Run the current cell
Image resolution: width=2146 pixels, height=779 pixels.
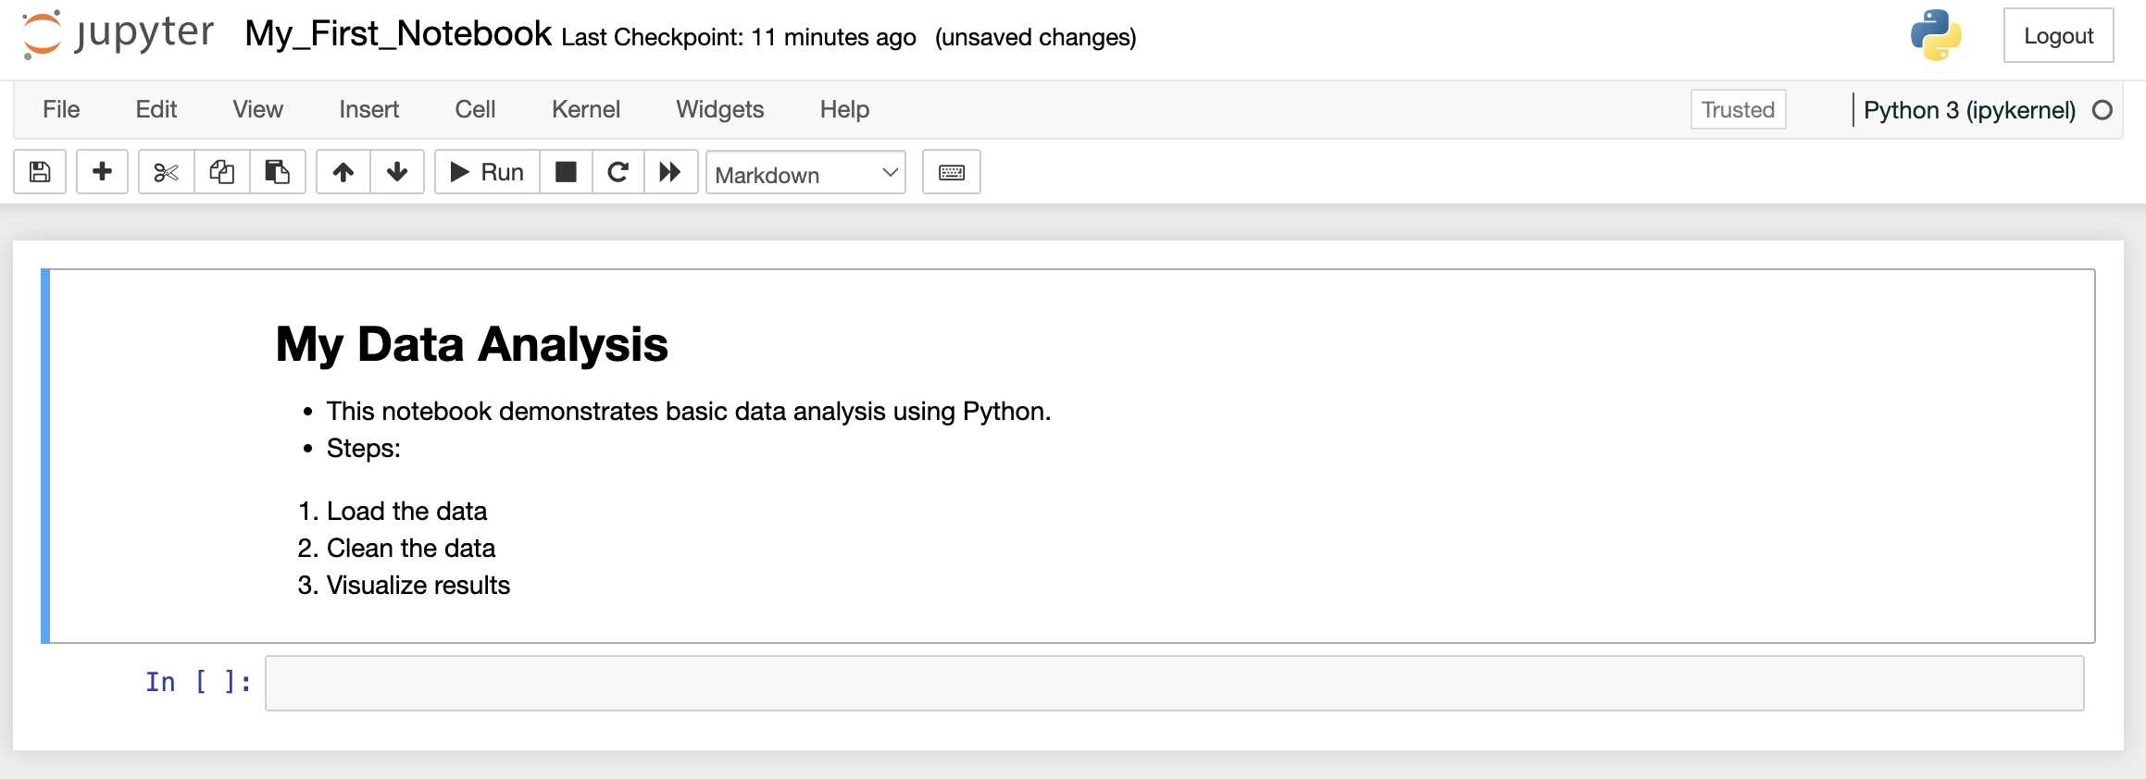click(x=487, y=172)
